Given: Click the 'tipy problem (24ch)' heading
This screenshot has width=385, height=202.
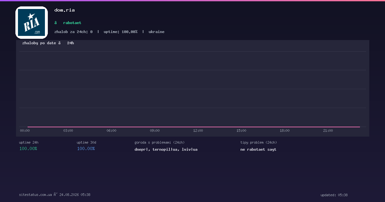Looking at the screenshot, I should [x=259, y=142].
